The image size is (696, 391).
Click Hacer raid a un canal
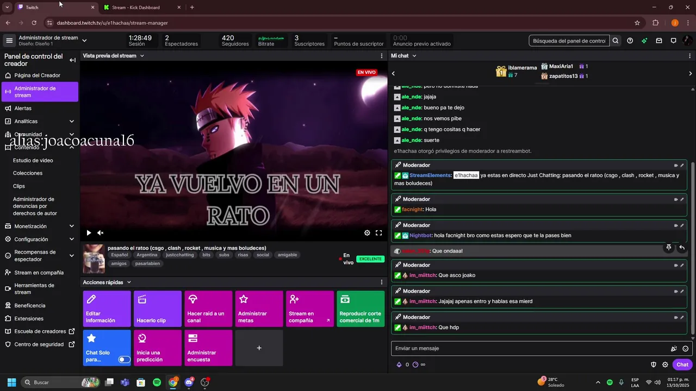coord(208,309)
